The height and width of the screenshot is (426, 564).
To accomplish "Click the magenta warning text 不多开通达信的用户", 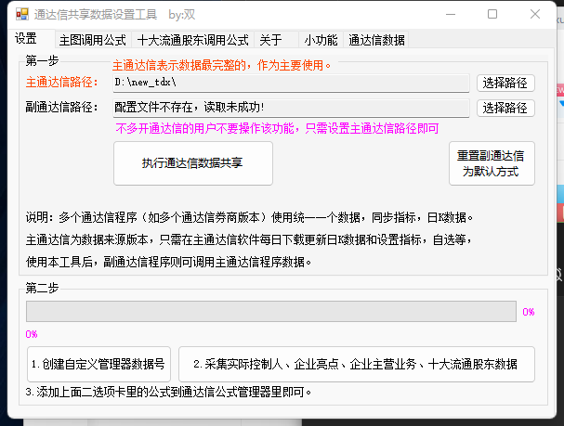I will 277,128.
